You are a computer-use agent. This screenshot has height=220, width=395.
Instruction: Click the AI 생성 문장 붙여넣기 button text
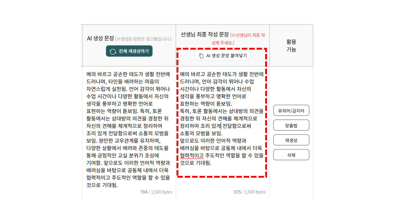[226, 56]
